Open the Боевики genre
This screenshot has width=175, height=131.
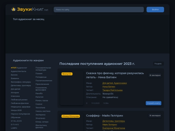15,78
